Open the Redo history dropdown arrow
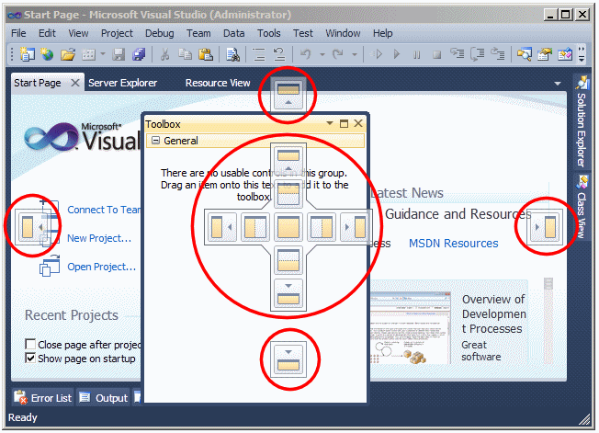 coord(354,54)
